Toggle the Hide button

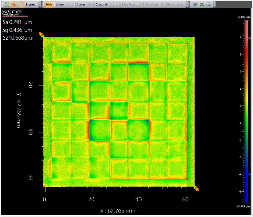[x=49, y=5]
